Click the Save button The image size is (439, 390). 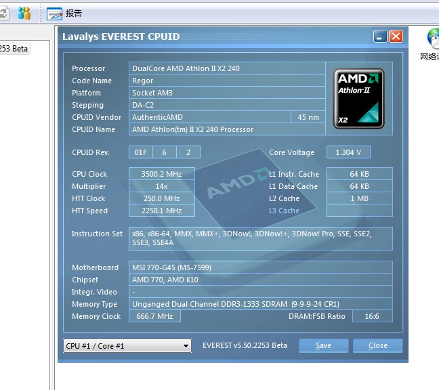pyautogui.click(x=323, y=345)
